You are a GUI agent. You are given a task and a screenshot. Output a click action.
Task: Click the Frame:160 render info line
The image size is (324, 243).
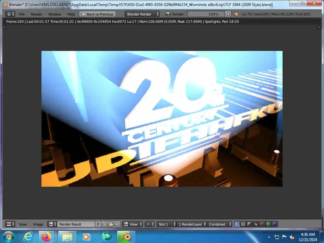pyautogui.click(x=122, y=22)
